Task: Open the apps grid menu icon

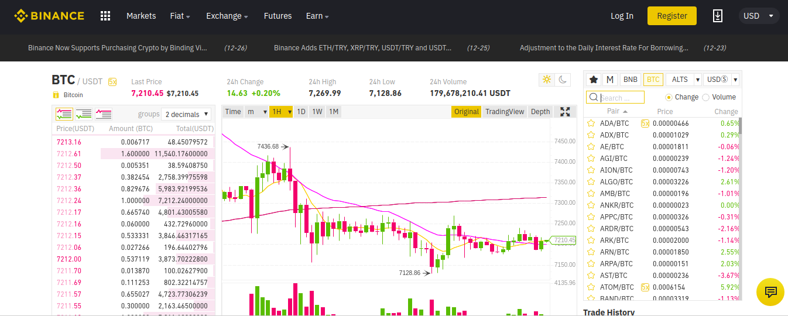Action: click(x=105, y=16)
